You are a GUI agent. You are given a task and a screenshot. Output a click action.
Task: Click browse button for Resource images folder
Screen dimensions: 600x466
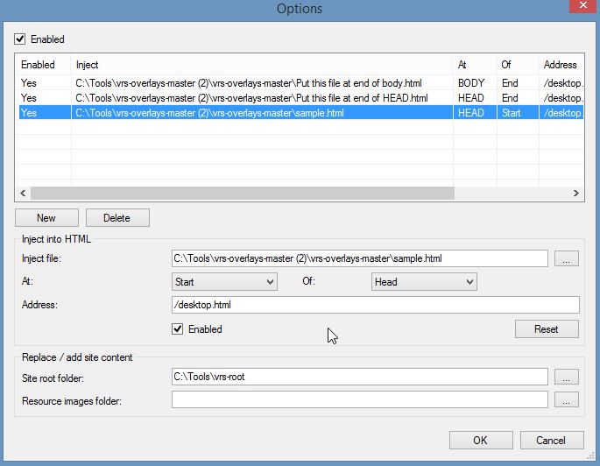click(567, 399)
